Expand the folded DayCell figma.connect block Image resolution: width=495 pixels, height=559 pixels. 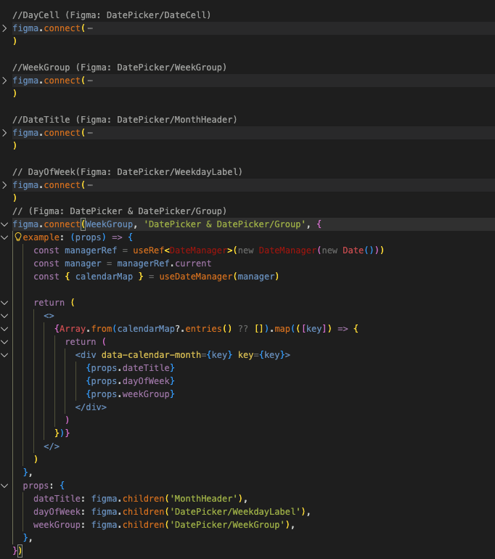tap(6, 28)
